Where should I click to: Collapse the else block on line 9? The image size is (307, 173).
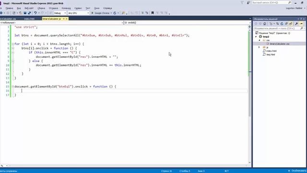pos(13,61)
